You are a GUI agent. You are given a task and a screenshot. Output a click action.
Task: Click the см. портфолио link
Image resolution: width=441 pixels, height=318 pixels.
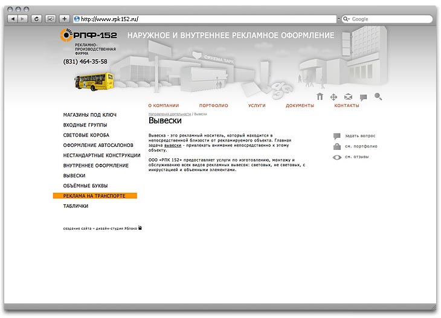[x=361, y=146]
